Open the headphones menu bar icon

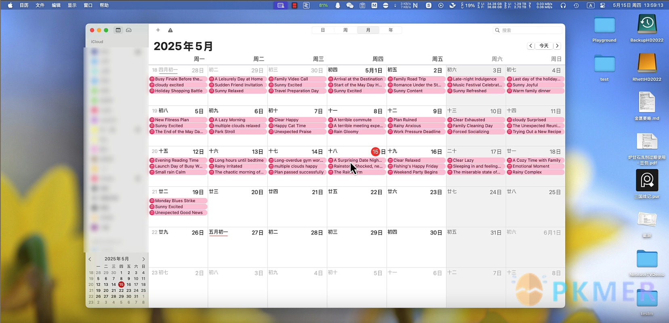(x=563, y=5)
